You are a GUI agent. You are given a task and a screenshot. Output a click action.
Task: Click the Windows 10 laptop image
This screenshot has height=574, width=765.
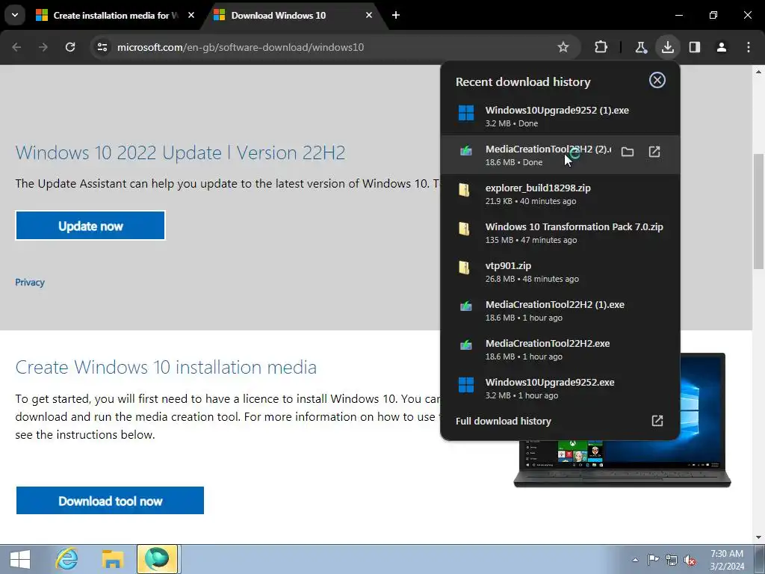(622, 420)
